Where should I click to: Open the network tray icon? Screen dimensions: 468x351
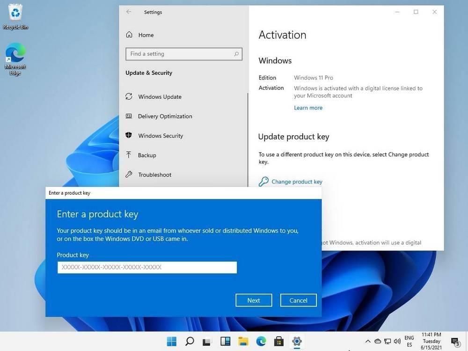coord(388,342)
